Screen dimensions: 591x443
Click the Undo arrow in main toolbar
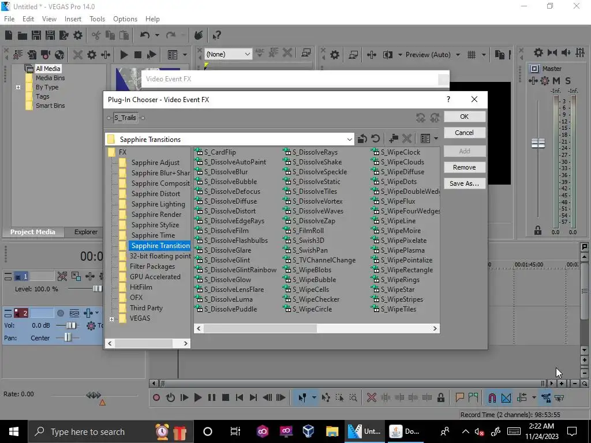click(x=144, y=35)
